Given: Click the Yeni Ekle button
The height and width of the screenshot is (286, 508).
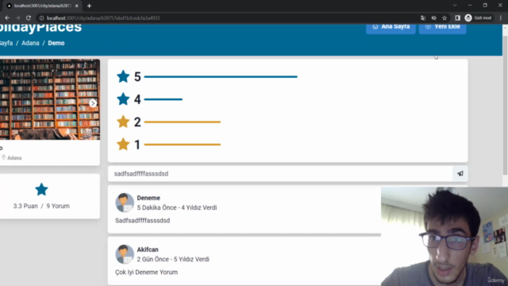Looking at the screenshot, I should tap(443, 27).
